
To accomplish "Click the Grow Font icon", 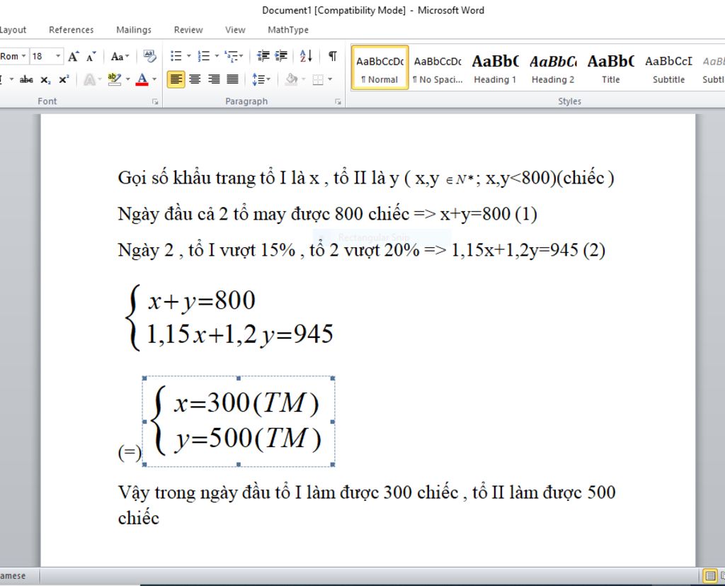I will [73, 57].
